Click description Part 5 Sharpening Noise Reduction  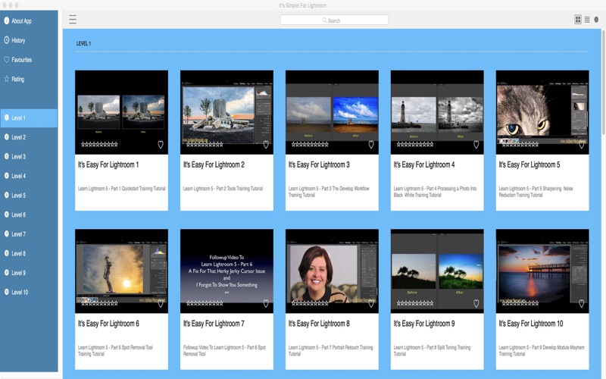coord(536,192)
